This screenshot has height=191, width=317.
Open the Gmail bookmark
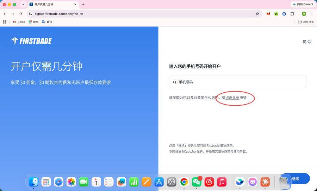[x=19, y=22]
